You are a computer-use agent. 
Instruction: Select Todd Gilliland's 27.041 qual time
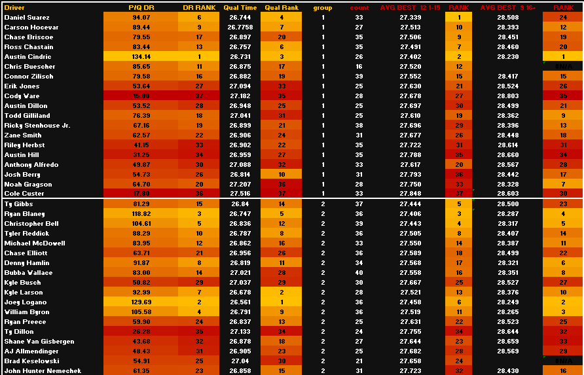[240, 116]
